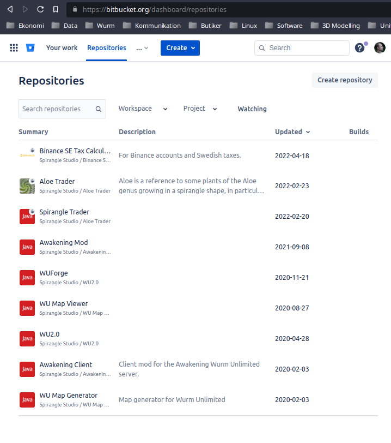Click 'For Binance accounts and Swedish taxes.' text
Screen dimensions: 391x443
[x=180, y=155]
